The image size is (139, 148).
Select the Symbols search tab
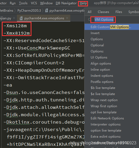coord(134,12)
